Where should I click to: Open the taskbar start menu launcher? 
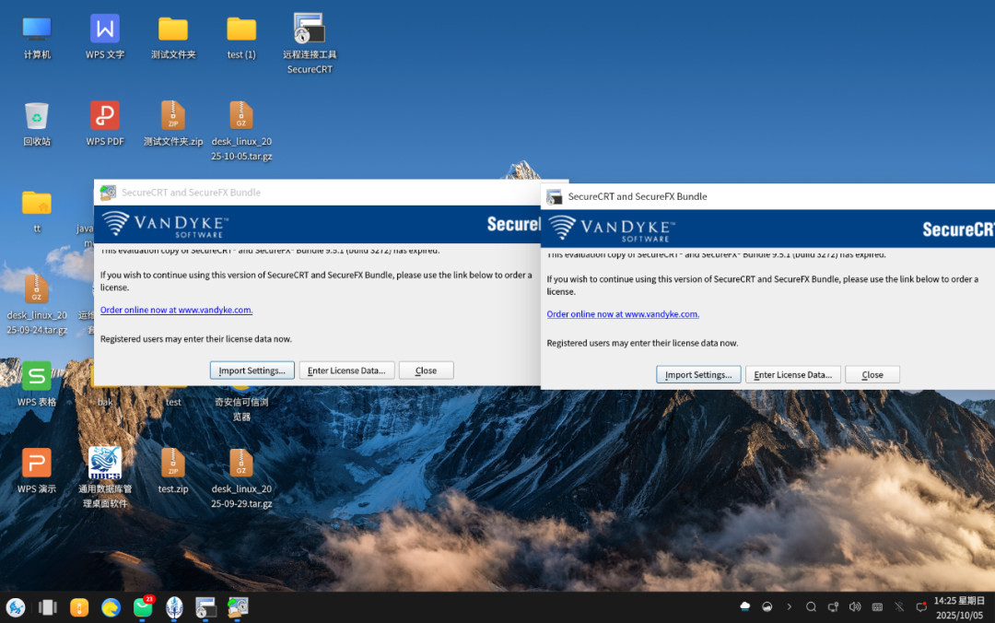click(x=16, y=607)
